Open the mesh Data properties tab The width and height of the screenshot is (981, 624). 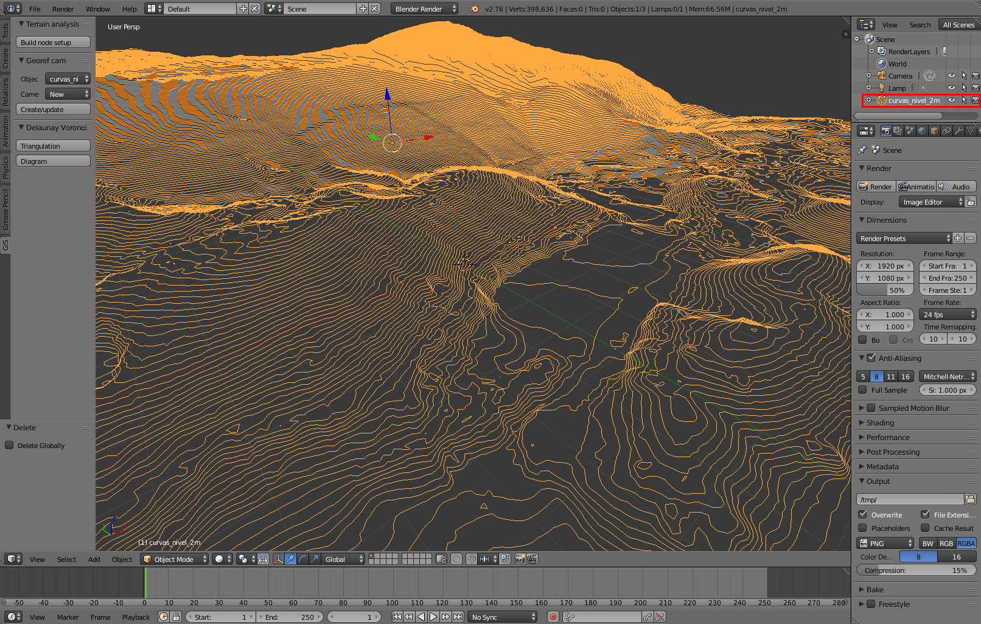point(970,130)
